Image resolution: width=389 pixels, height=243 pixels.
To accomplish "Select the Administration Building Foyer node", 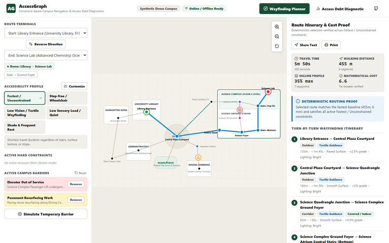I will click(139, 150).
